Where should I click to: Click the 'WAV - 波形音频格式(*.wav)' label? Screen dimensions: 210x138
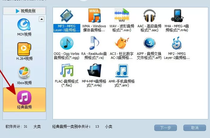[122, 28]
